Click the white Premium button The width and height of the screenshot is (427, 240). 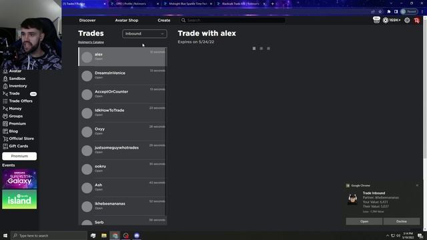click(19, 156)
